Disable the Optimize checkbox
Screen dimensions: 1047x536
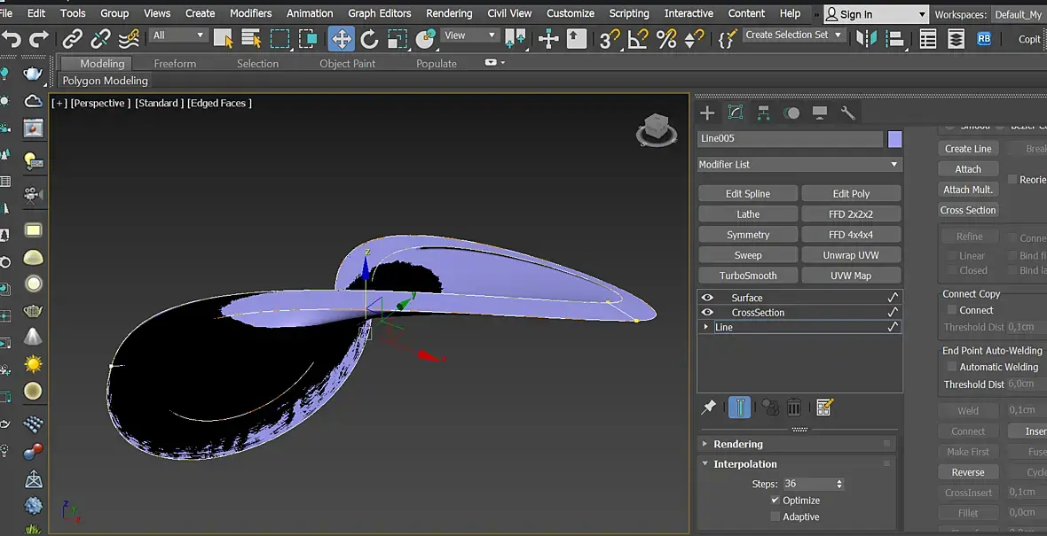[x=775, y=501]
